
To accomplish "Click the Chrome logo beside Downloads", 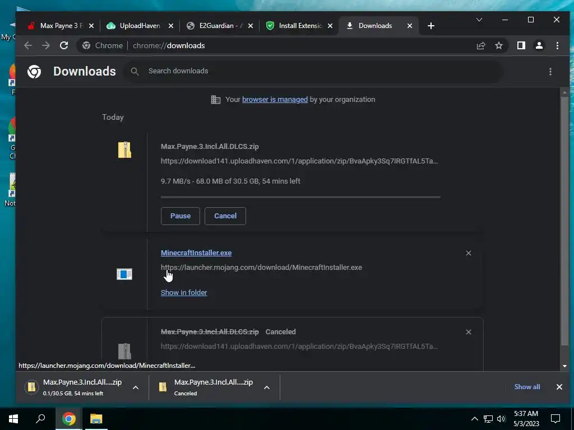I will point(34,71).
